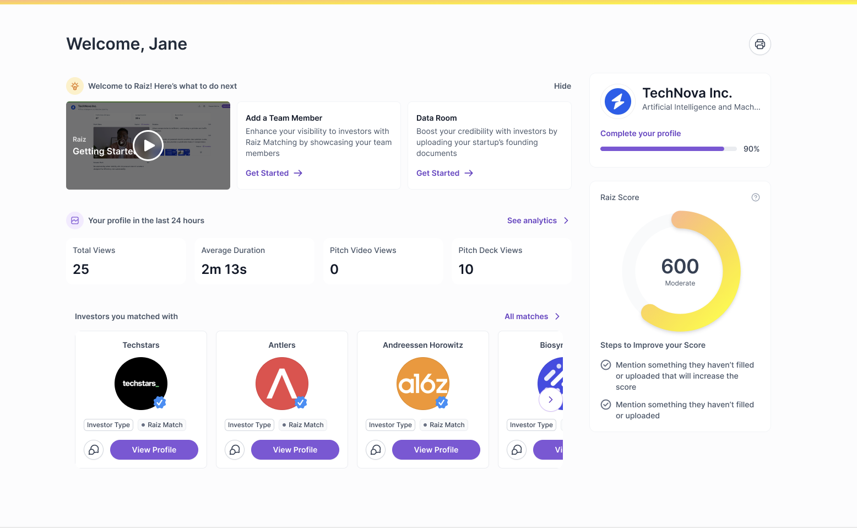Open All matches link
The width and height of the screenshot is (857, 528).
pyautogui.click(x=527, y=316)
